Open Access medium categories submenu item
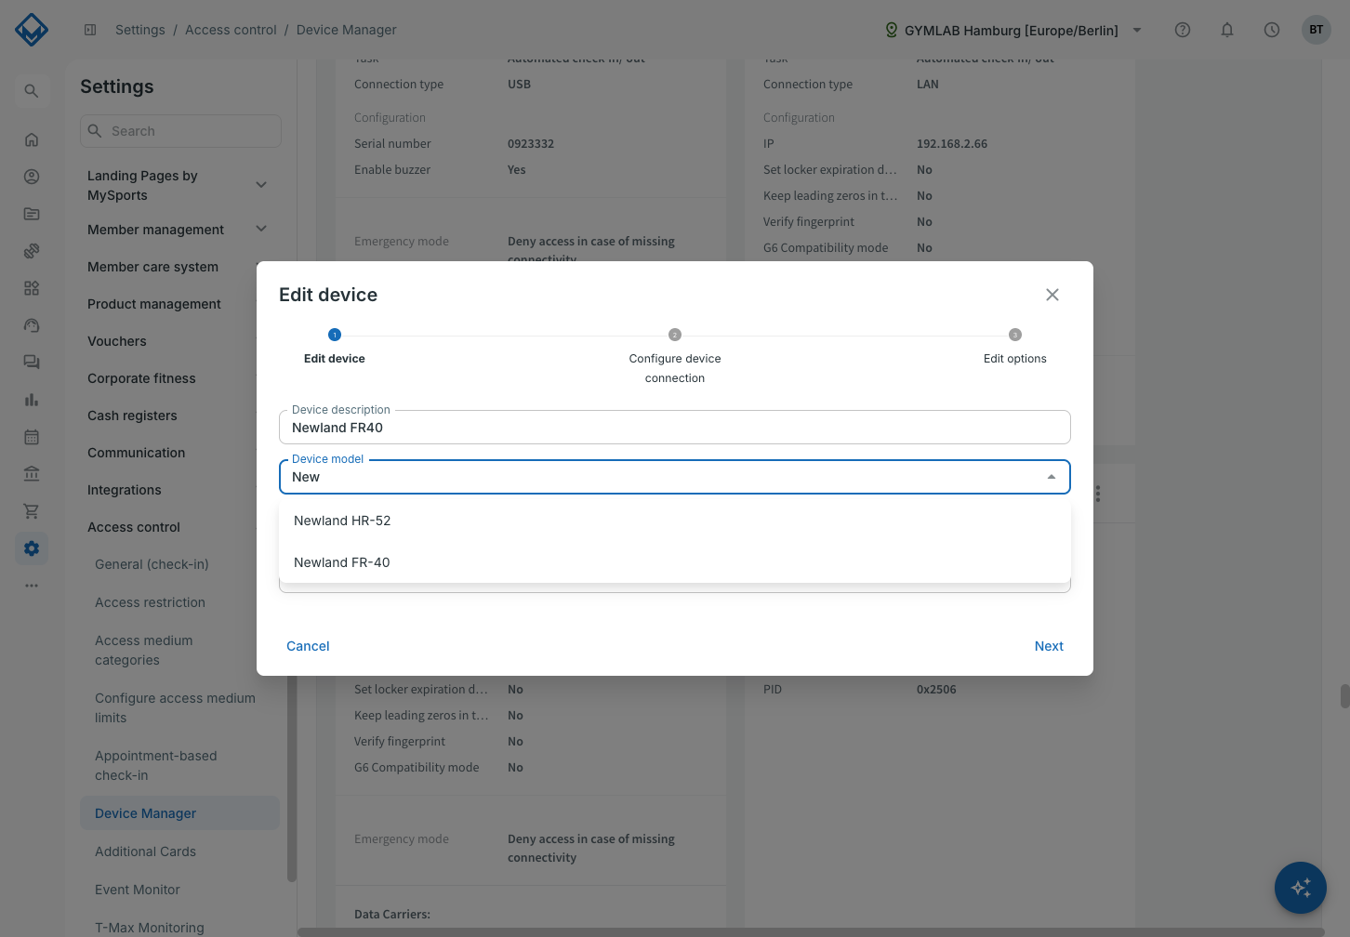 144,650
